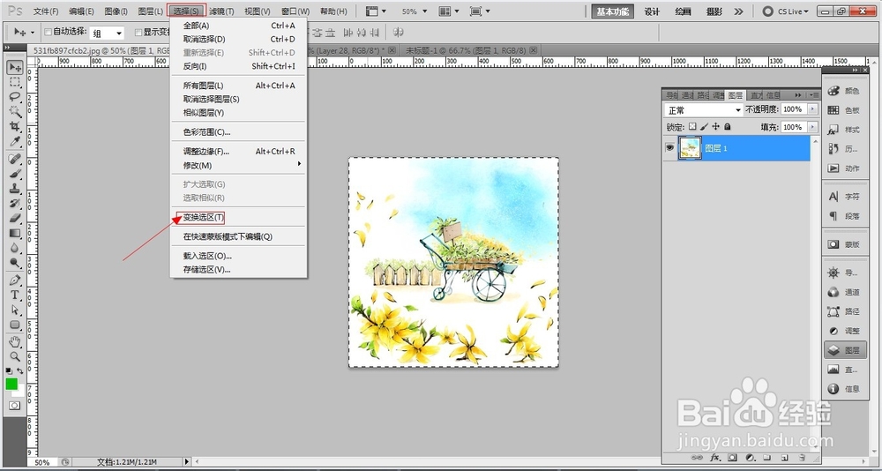Select the Blur tool
The image size is (882, 471).
pos(15,247)
